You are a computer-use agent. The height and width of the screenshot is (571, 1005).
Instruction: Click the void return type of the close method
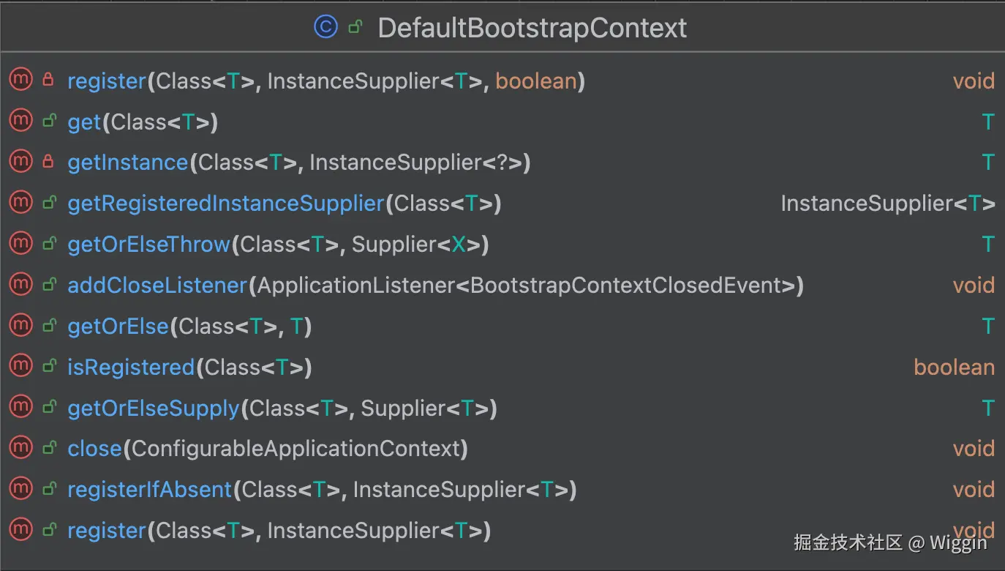tap(974, 448)
